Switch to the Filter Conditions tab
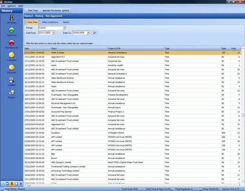 point(50,22)
